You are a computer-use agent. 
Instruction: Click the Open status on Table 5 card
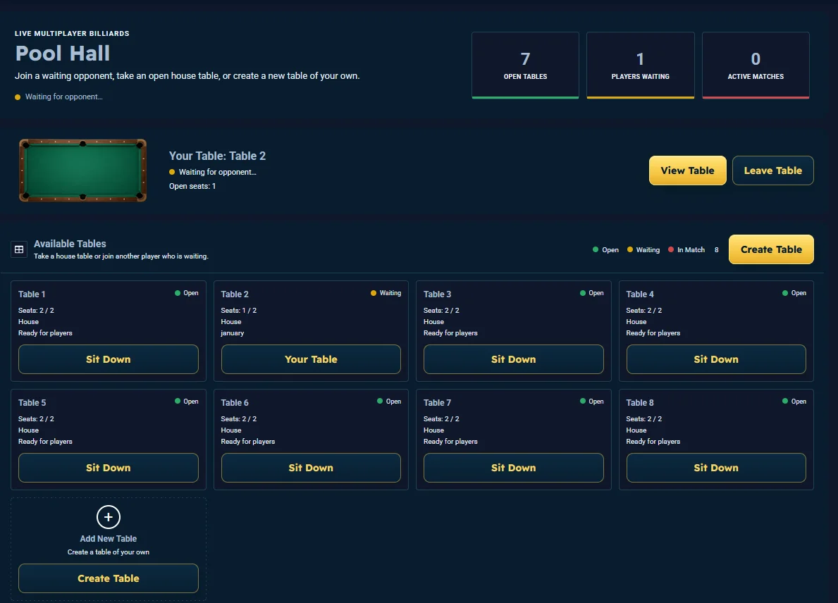(187, 402)
